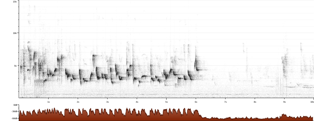
Task: Select the 3s timeline position
Action: [x=108, y=102]
